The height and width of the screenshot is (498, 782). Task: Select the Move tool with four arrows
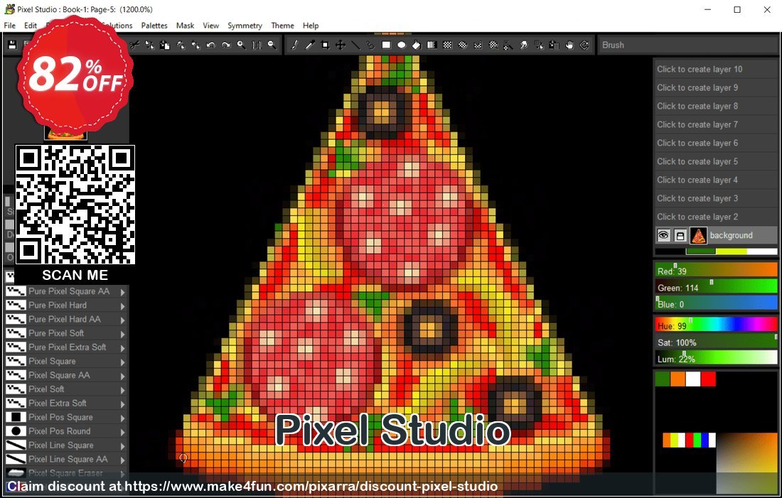click(x=340, y=45)
